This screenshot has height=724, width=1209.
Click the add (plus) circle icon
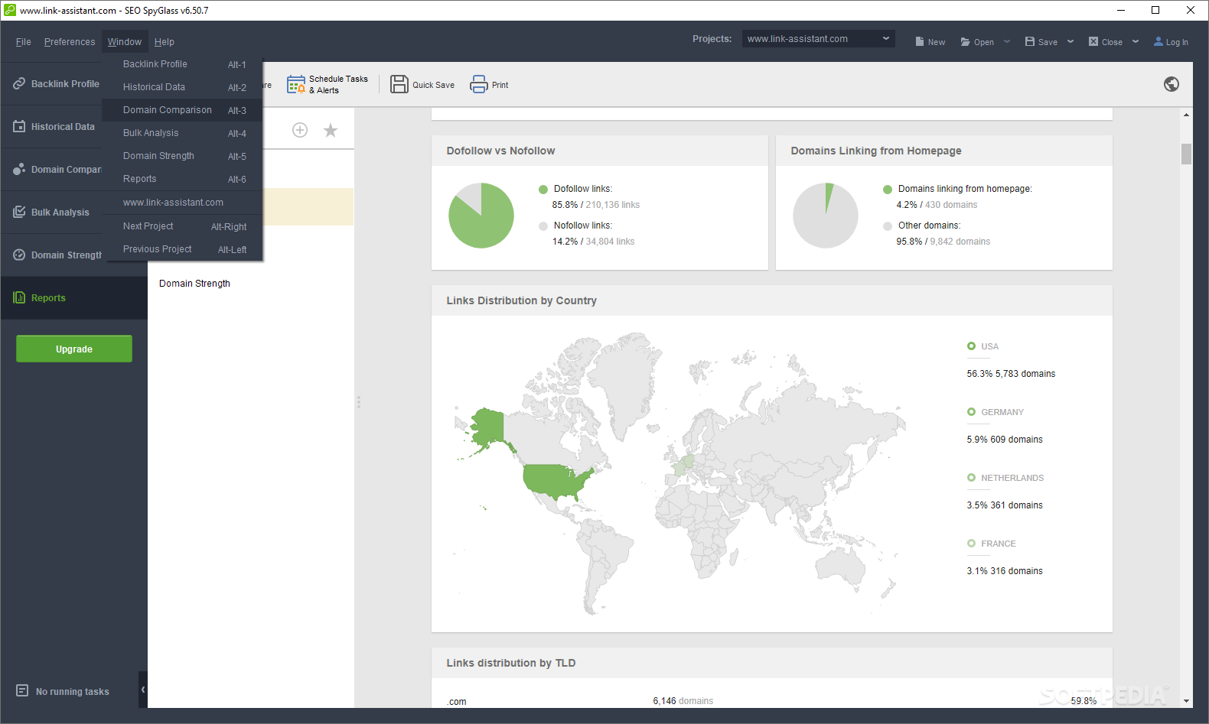[x=300, y=130]
